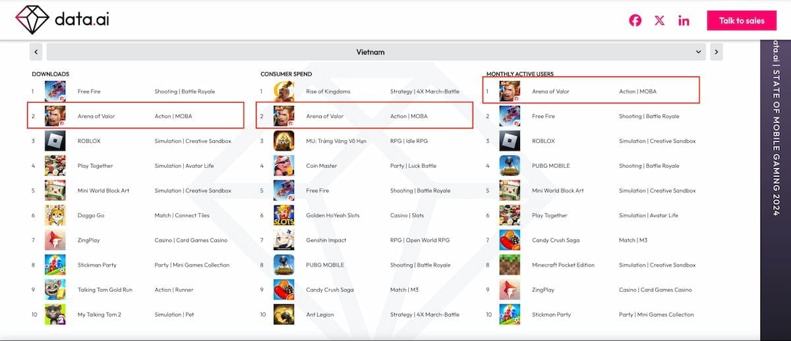Click the Golden HoYeah Slots icon
The width and height of the screenshot is (791, 341).
(284, 215)
